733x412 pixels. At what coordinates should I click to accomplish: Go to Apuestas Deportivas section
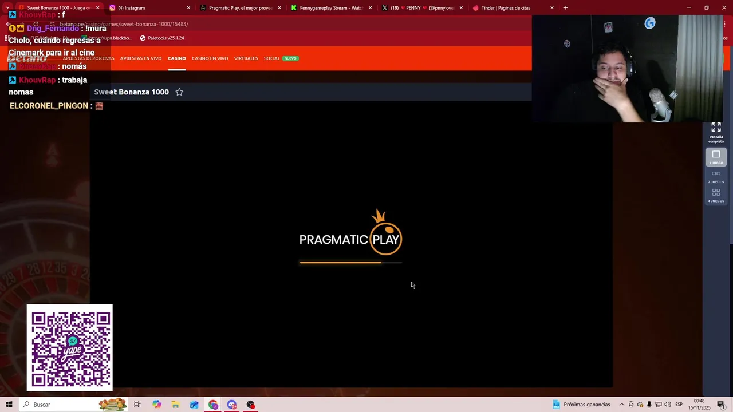tap(88, 58)
